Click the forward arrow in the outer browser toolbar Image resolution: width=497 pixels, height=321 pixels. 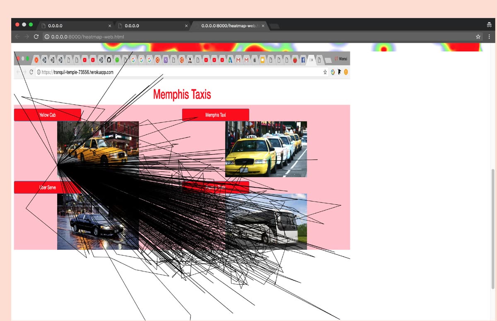[27, 37]
